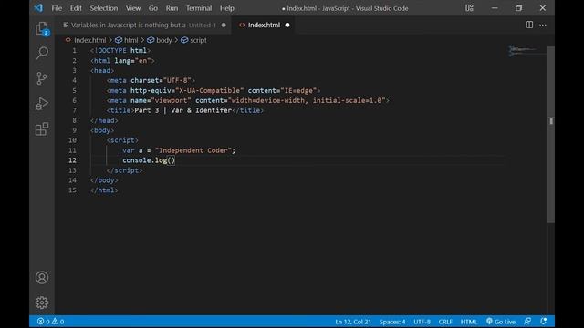Place cursor in console.log() on line 12

coord(149,160)
